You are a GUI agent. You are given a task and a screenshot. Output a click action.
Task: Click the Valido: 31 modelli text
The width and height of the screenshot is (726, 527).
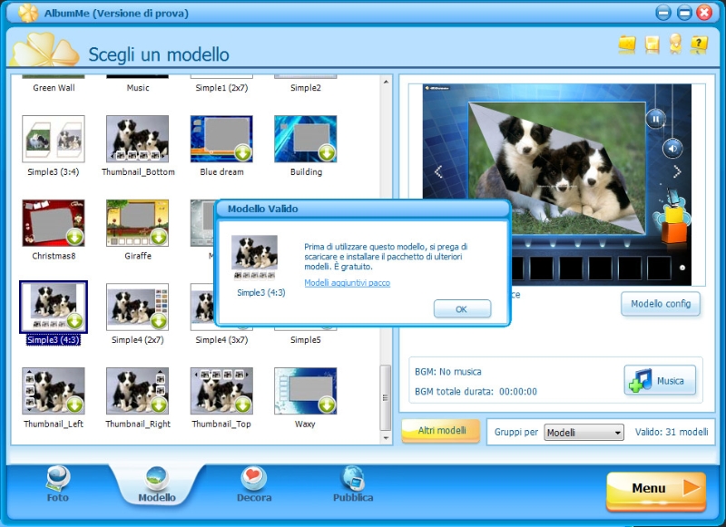pos(672,432)
